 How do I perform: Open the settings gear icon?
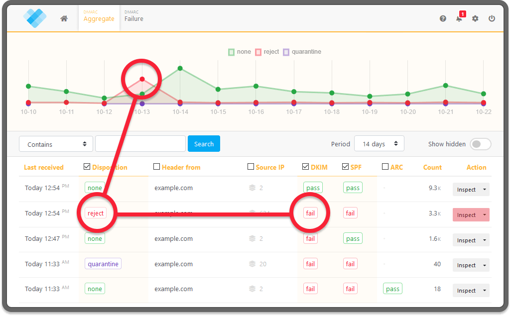click(x=475, y=18)
